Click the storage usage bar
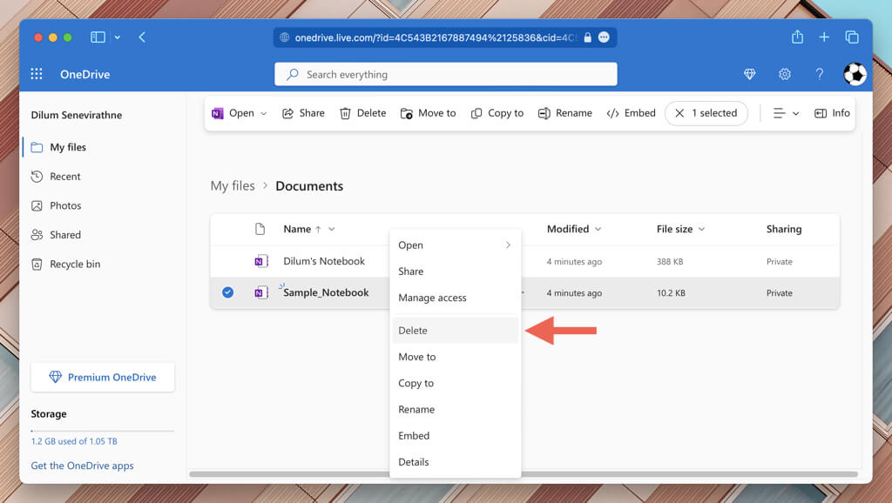This screenshot has height=503, width=892. tap(103, 431)
